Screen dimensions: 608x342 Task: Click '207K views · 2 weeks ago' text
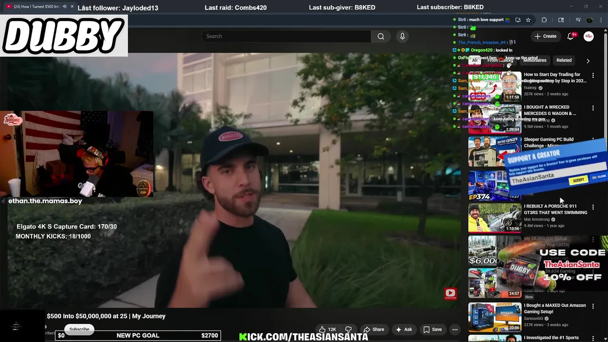coord(546,94)
